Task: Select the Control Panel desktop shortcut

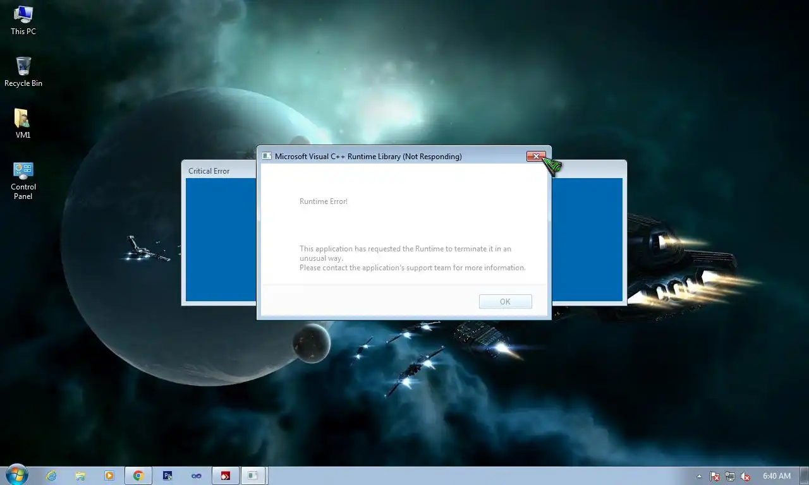Action: coord(23,181)
